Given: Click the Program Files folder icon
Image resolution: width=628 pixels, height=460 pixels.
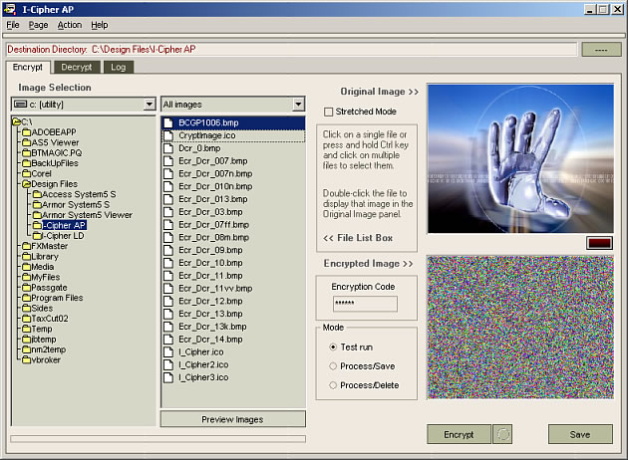Looking at the screenshot, I should 26,298.
